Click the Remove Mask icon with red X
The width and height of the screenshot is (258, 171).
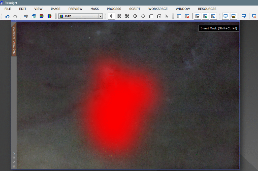[187, 16]
